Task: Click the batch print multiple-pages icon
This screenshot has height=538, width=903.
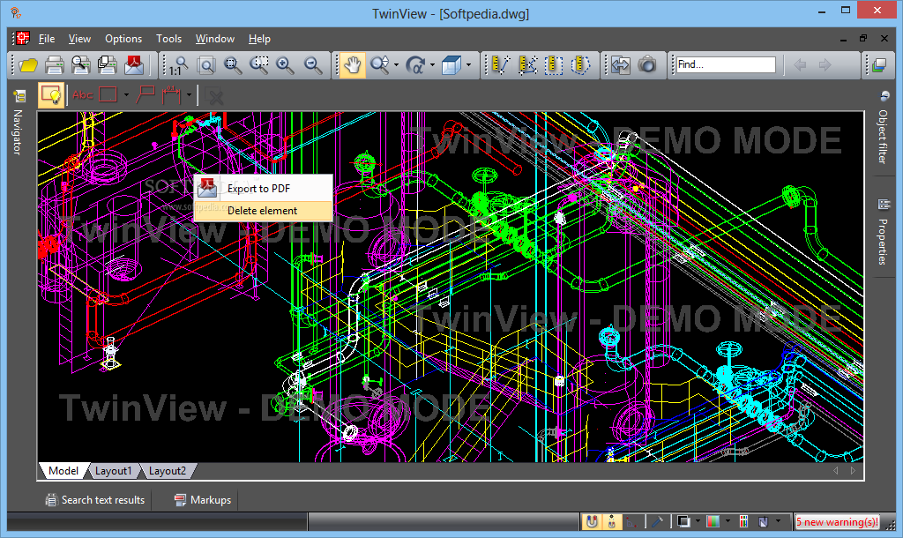Action: pyautogui.click(x=107, y=65)
